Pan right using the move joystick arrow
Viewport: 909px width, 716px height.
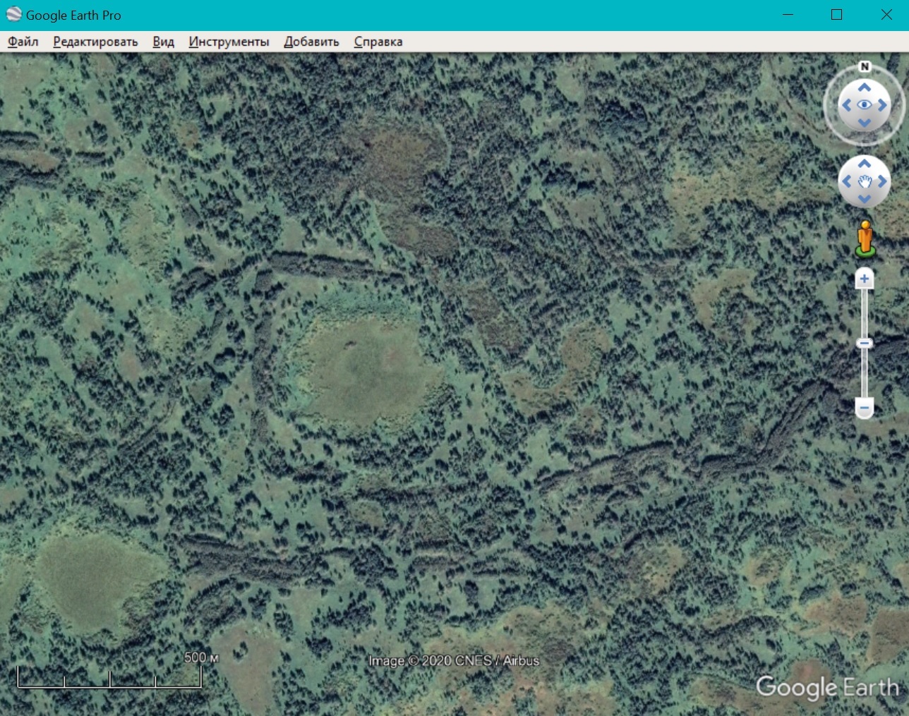[x=882, y=182]
